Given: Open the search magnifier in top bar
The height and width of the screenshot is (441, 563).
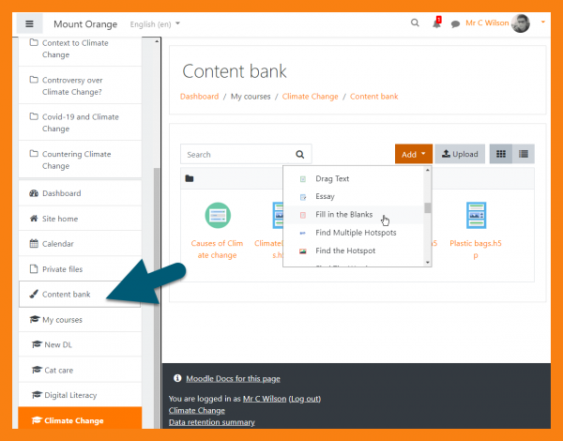Looking at the screenshot, I should [x=416, y=23].
